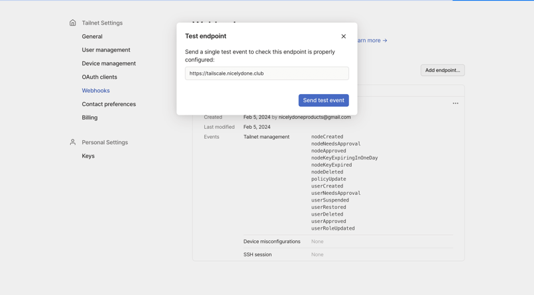Click nodeNeedsApproval event text

click(336, 143)
